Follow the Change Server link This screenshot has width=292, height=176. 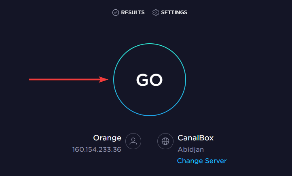202,161
